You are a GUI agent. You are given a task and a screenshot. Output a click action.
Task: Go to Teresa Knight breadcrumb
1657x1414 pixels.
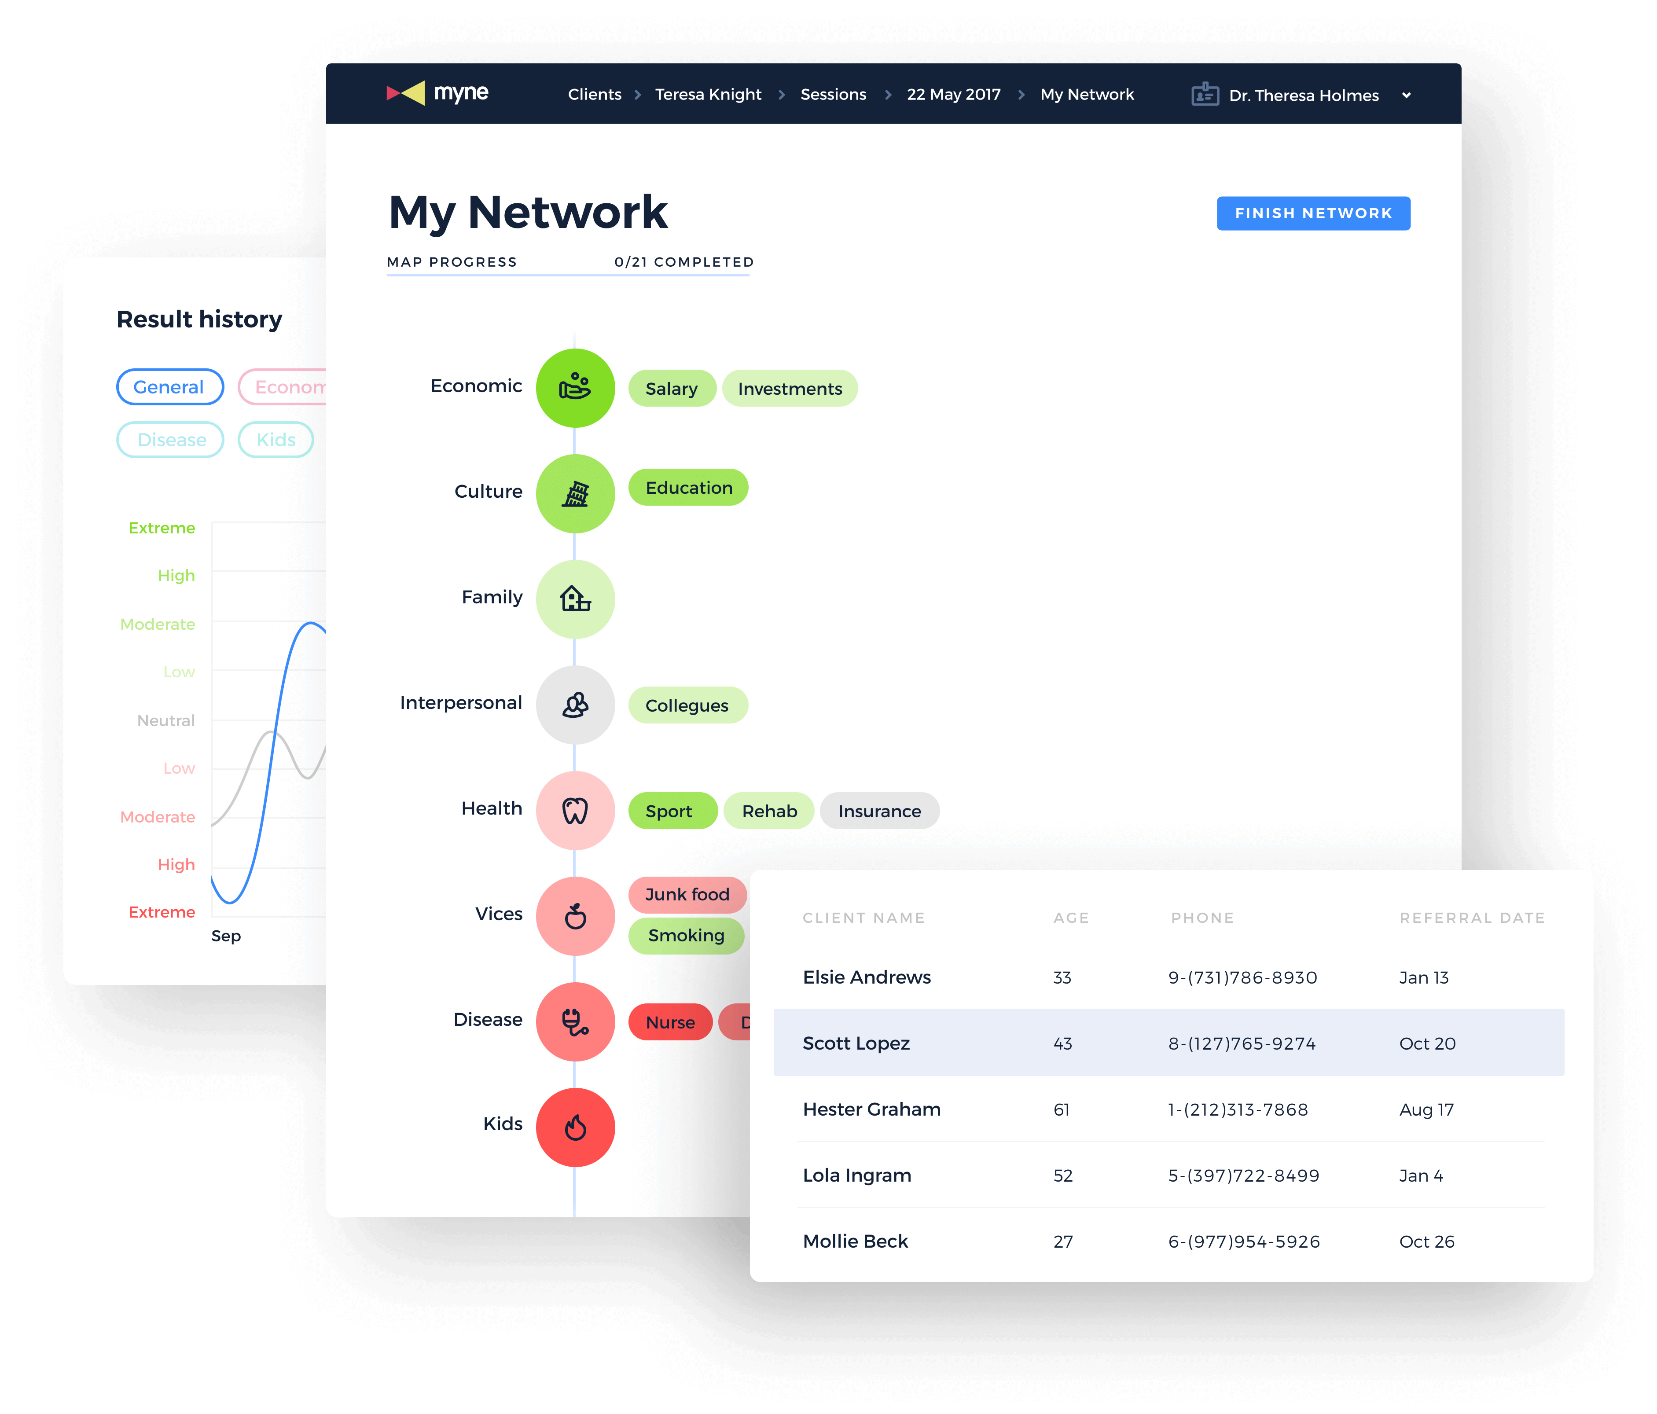[708, 94]
